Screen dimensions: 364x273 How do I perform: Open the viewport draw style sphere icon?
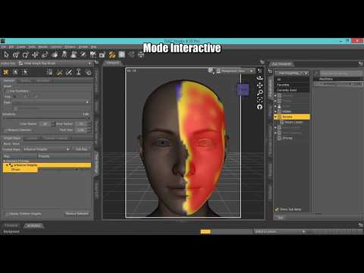pyautogui.click(x=210, y=71)
